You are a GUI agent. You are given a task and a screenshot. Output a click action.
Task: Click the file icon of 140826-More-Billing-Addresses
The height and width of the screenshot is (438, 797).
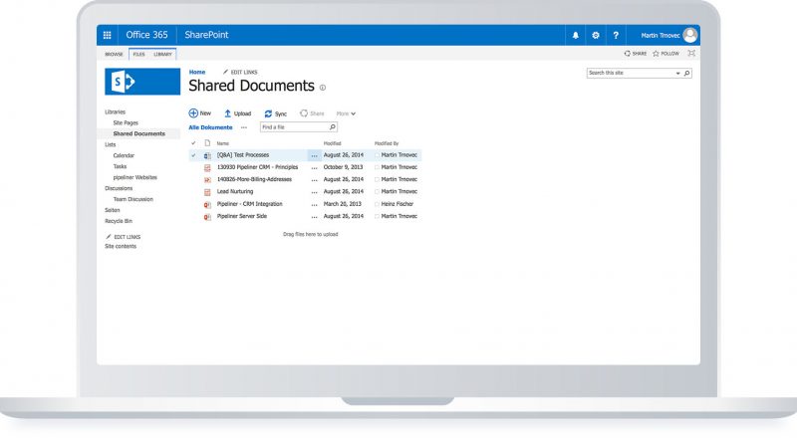(x=207, y=180)
